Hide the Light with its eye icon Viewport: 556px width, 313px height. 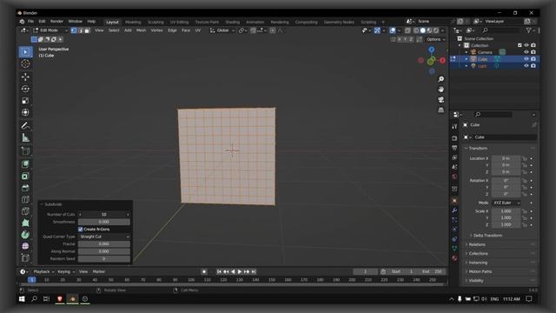pyautogui.click(x=526, y=66)
